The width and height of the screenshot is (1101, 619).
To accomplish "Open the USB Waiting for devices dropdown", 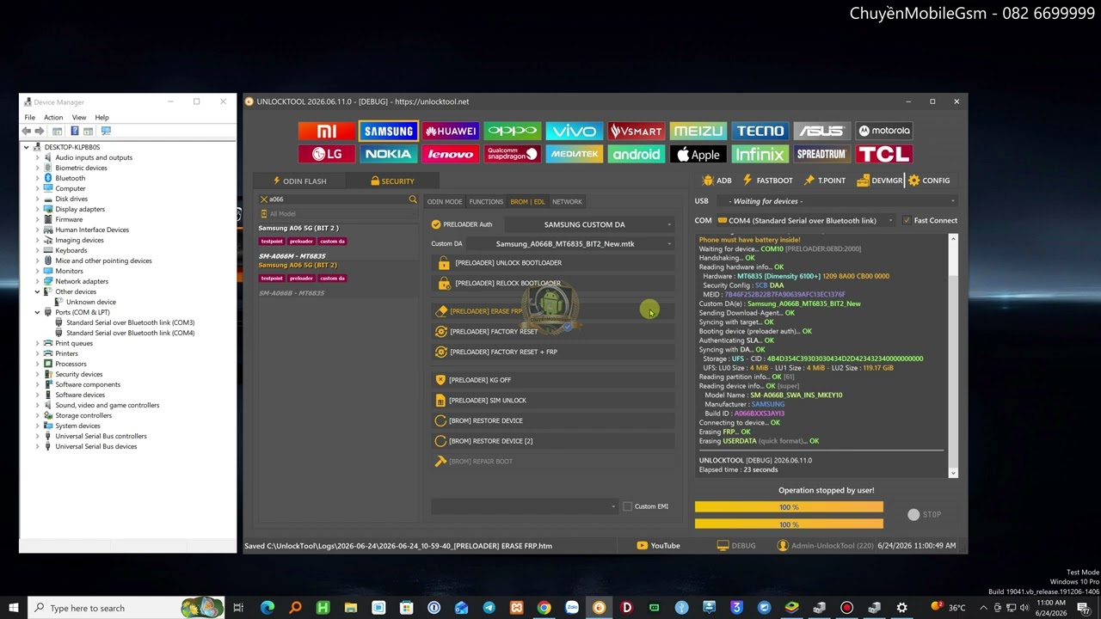I will 836,201.
